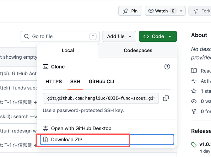Click the terminal icon next to Clone
This screenshot has width=211, height=157.
(x=46, y=67)
